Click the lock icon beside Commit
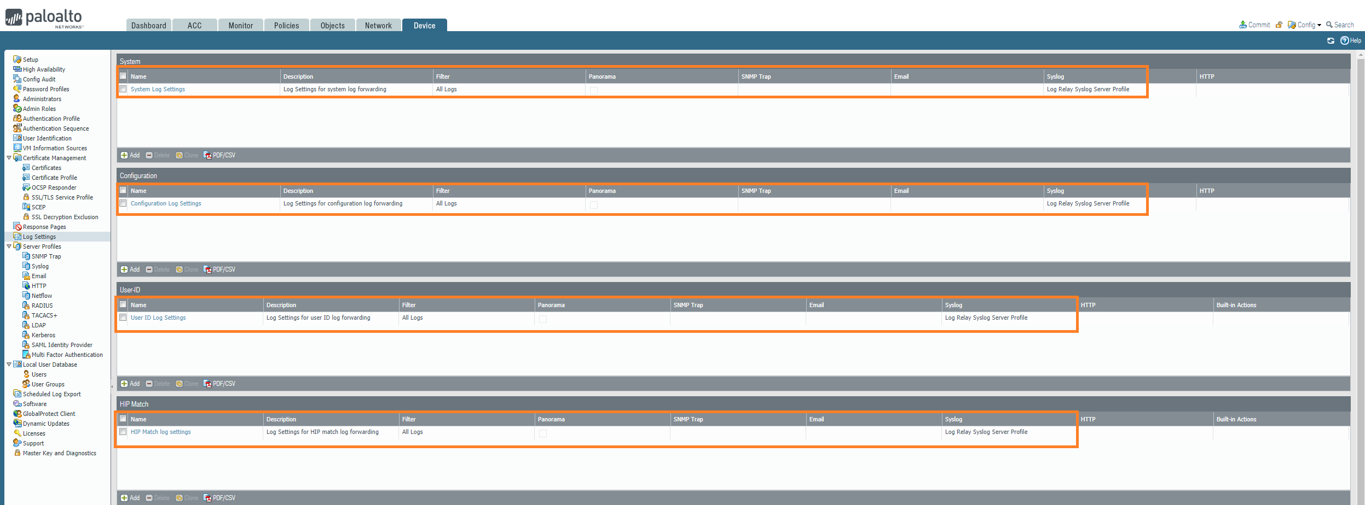 [1279, 25]
